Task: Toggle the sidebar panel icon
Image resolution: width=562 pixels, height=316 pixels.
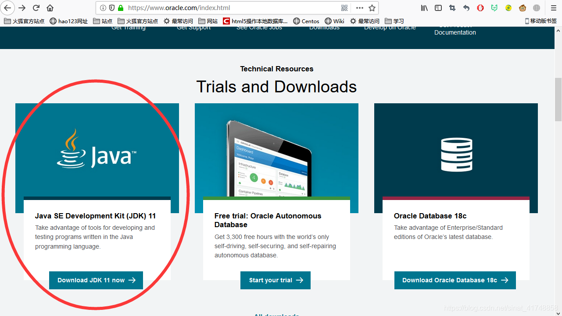Action: point(438,8)
